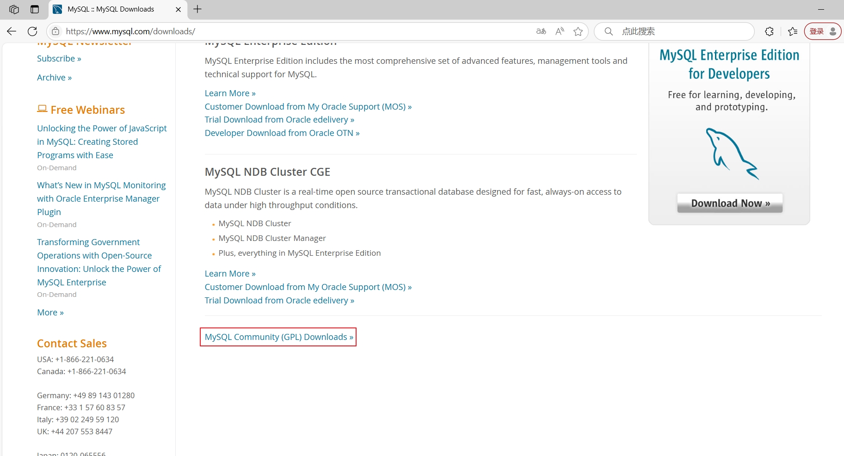The width and height of the screenshot is (844, 456).
Task: Click the login profile button
Action: click(x=823, y=31)
